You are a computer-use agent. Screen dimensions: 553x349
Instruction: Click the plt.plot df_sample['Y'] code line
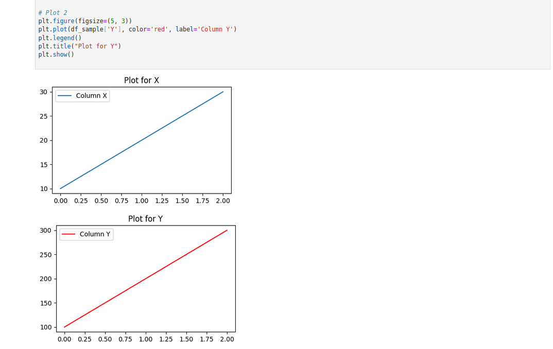click(137, 29)
